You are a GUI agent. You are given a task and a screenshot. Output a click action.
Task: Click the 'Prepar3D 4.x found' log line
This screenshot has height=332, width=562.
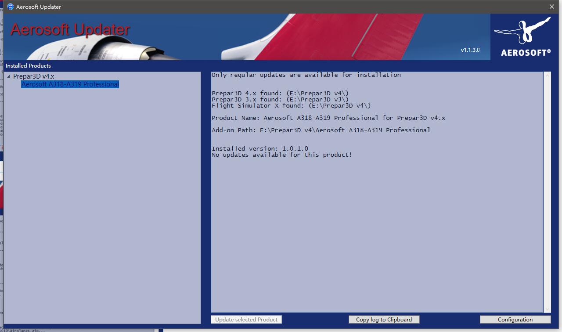coord(280,93)
